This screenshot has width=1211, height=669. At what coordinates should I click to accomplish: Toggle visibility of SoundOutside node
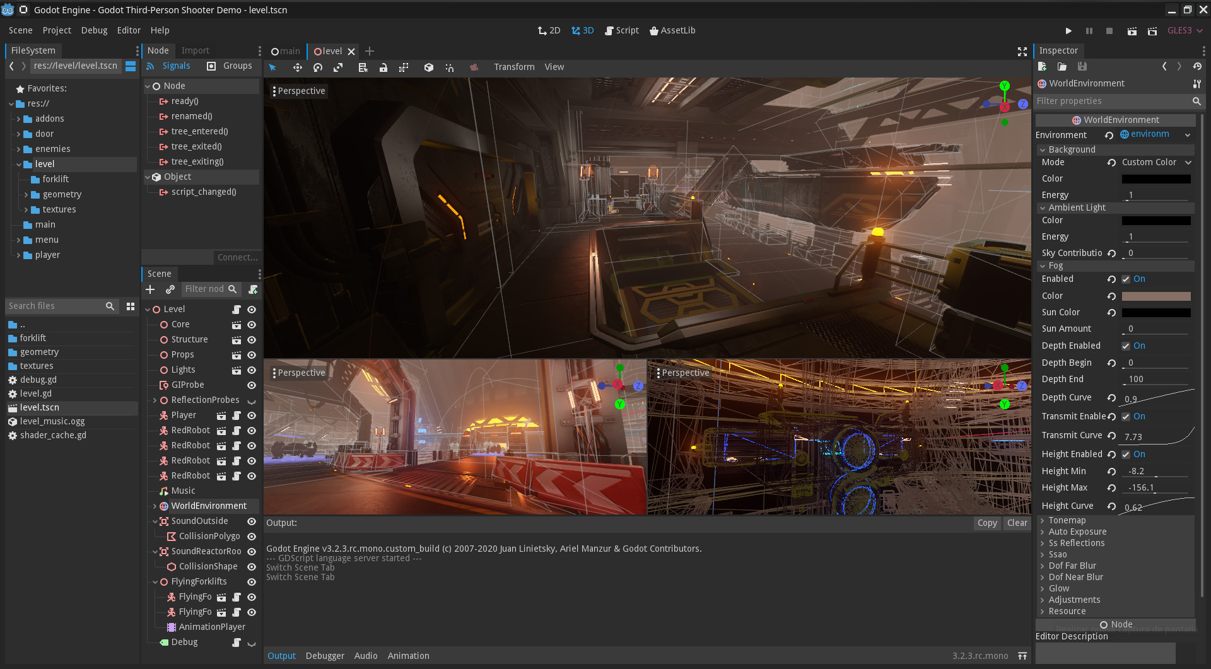coord(252,521)
